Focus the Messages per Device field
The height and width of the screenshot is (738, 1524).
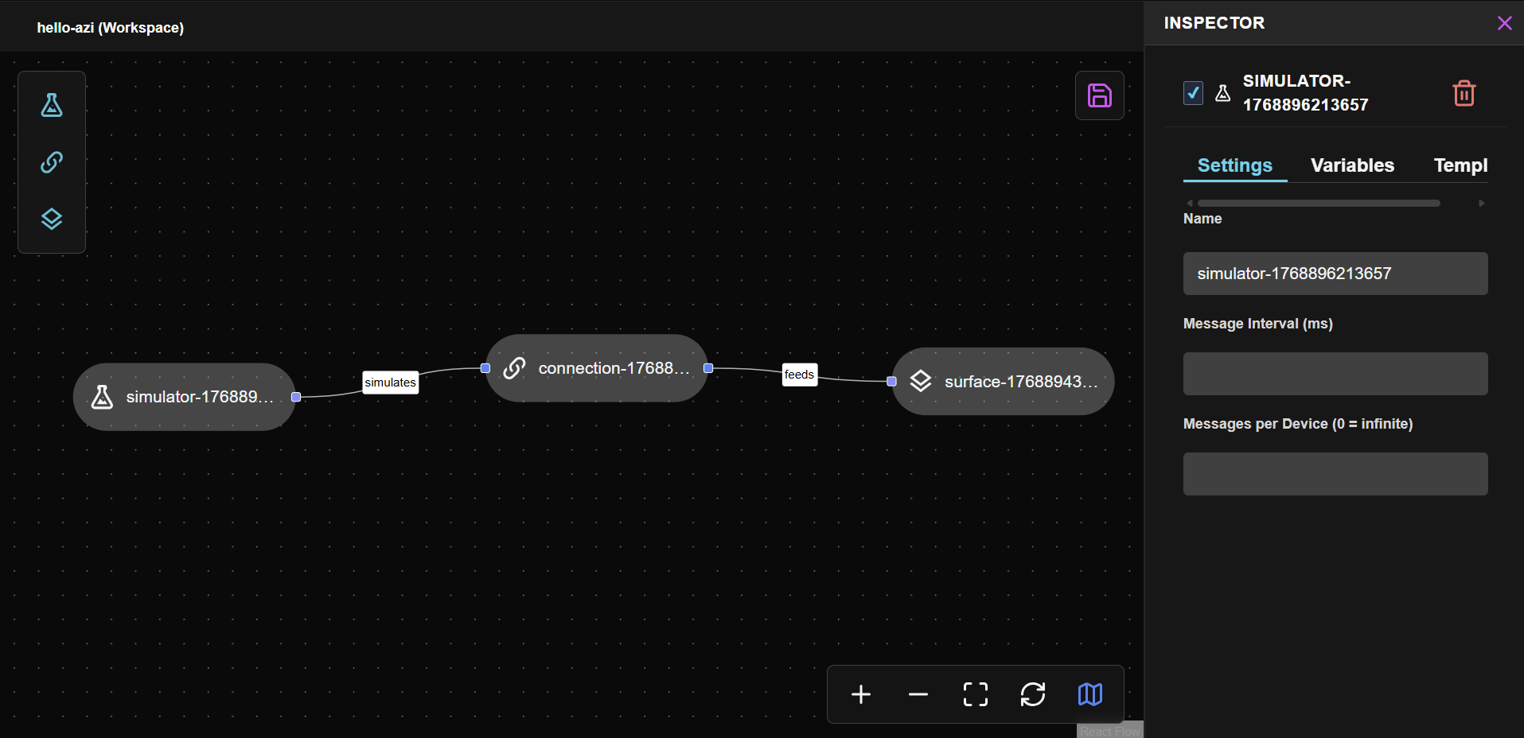pos(1335,474)
